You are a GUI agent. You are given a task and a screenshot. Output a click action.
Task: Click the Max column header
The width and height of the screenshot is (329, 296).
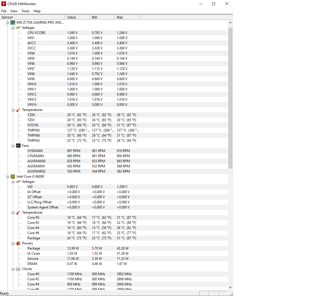[127, 17]
